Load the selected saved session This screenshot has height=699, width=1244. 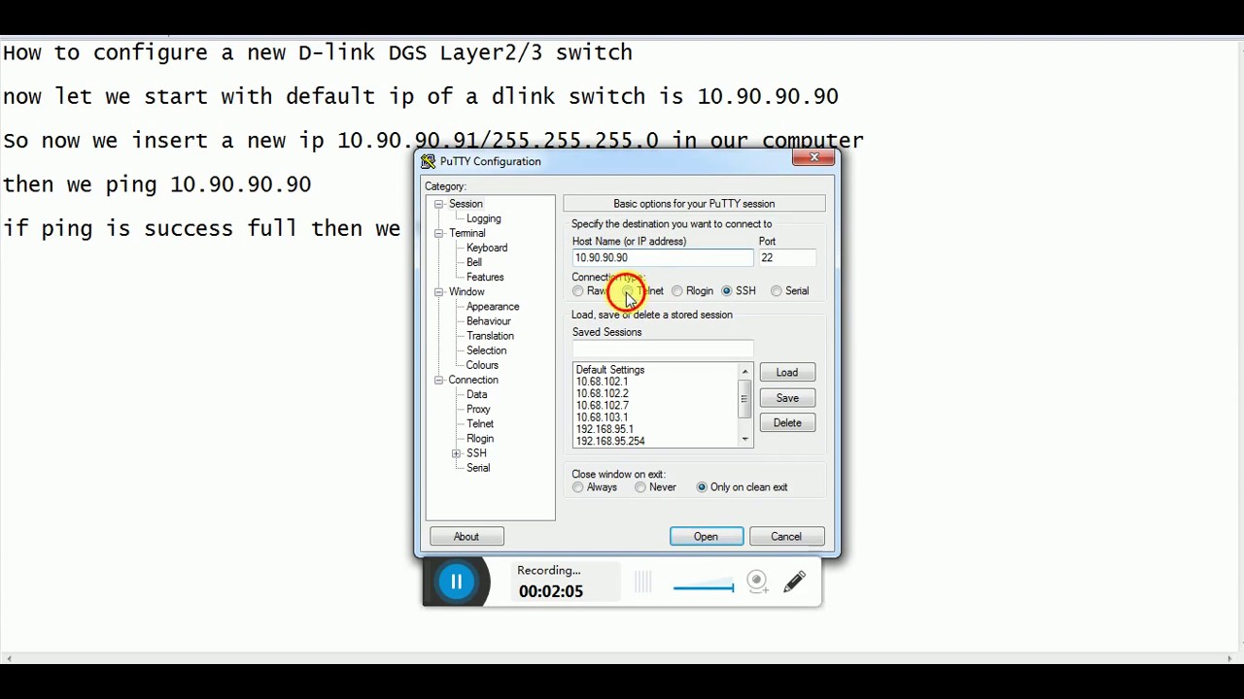pos(787,373)
